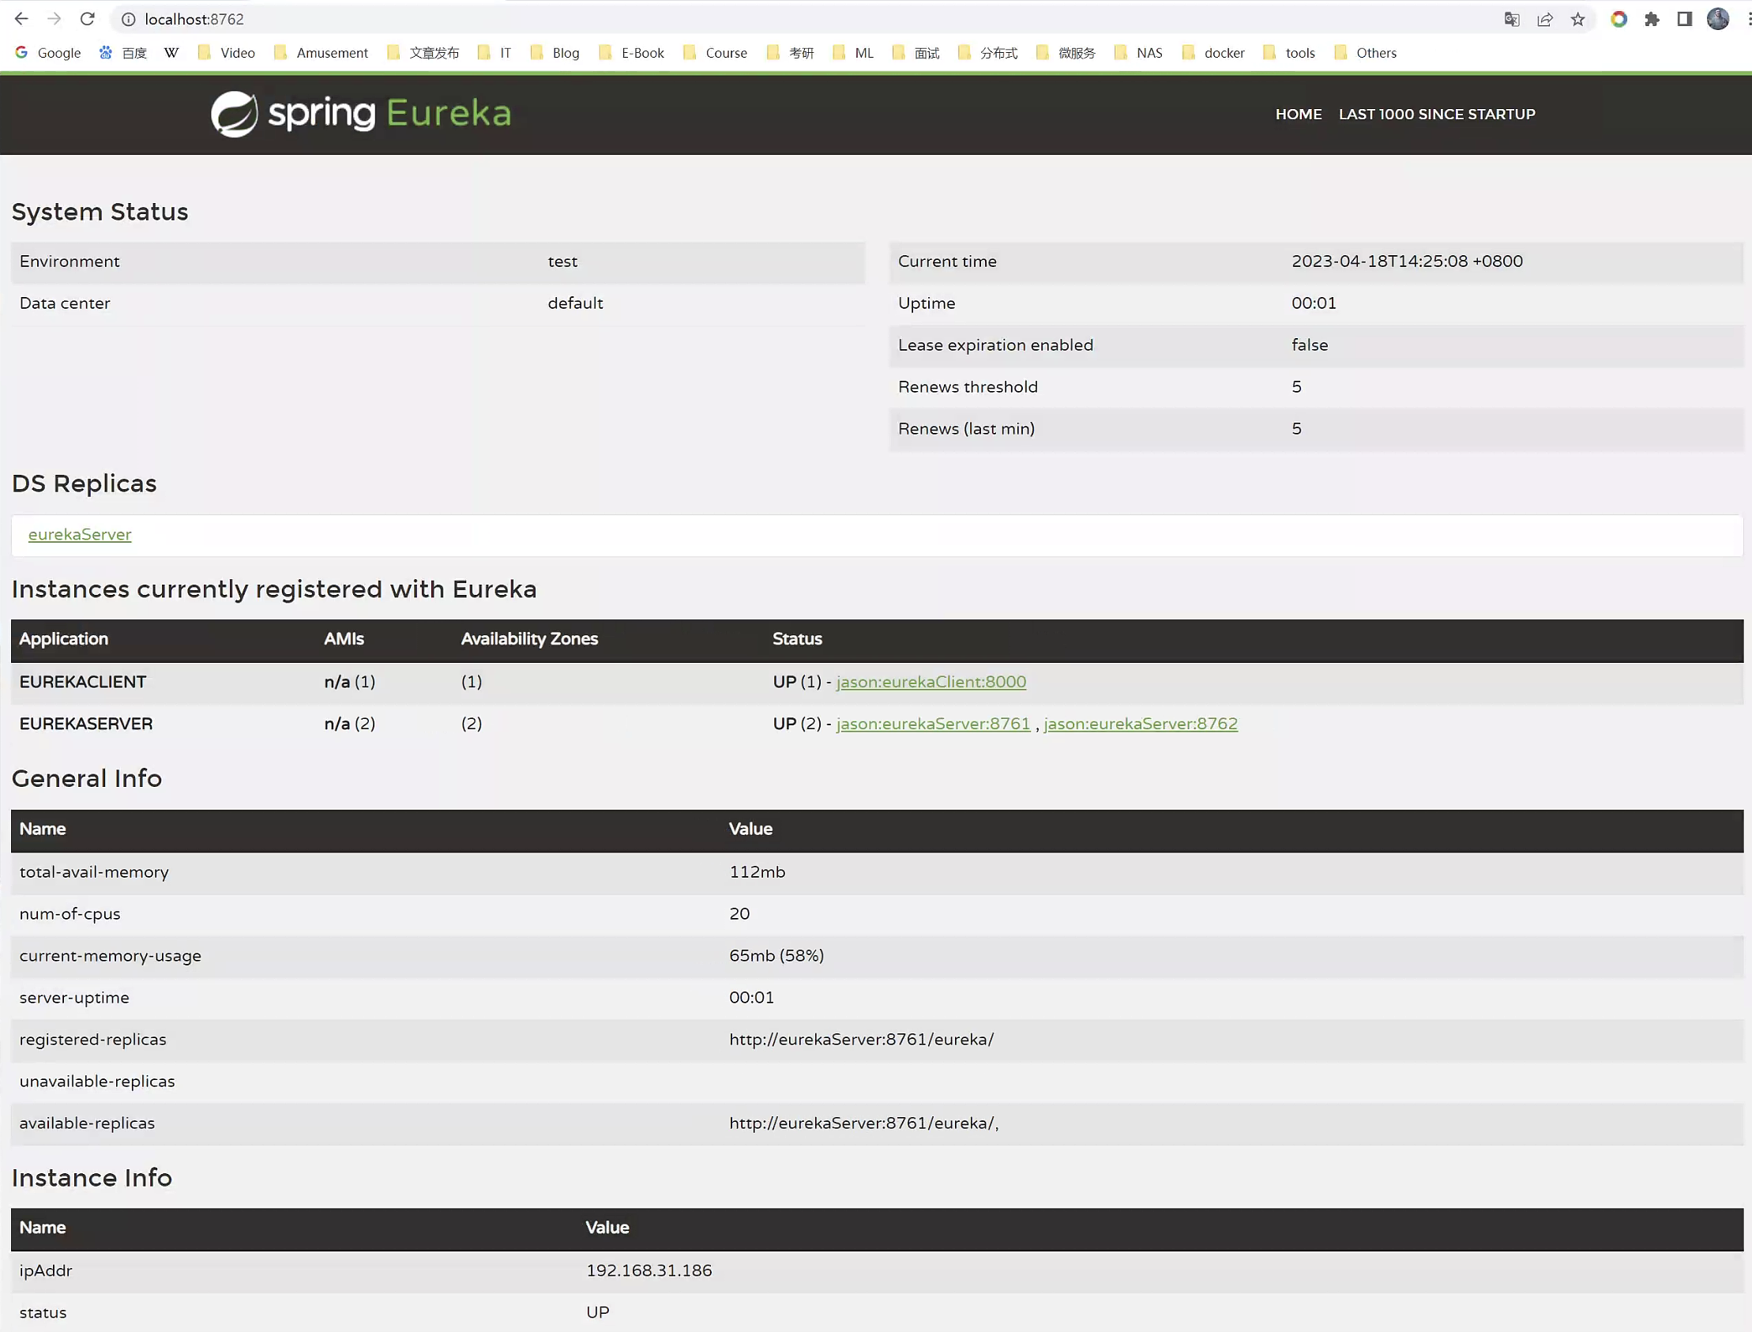Click the total-avail-memory value 112mb

757,872
